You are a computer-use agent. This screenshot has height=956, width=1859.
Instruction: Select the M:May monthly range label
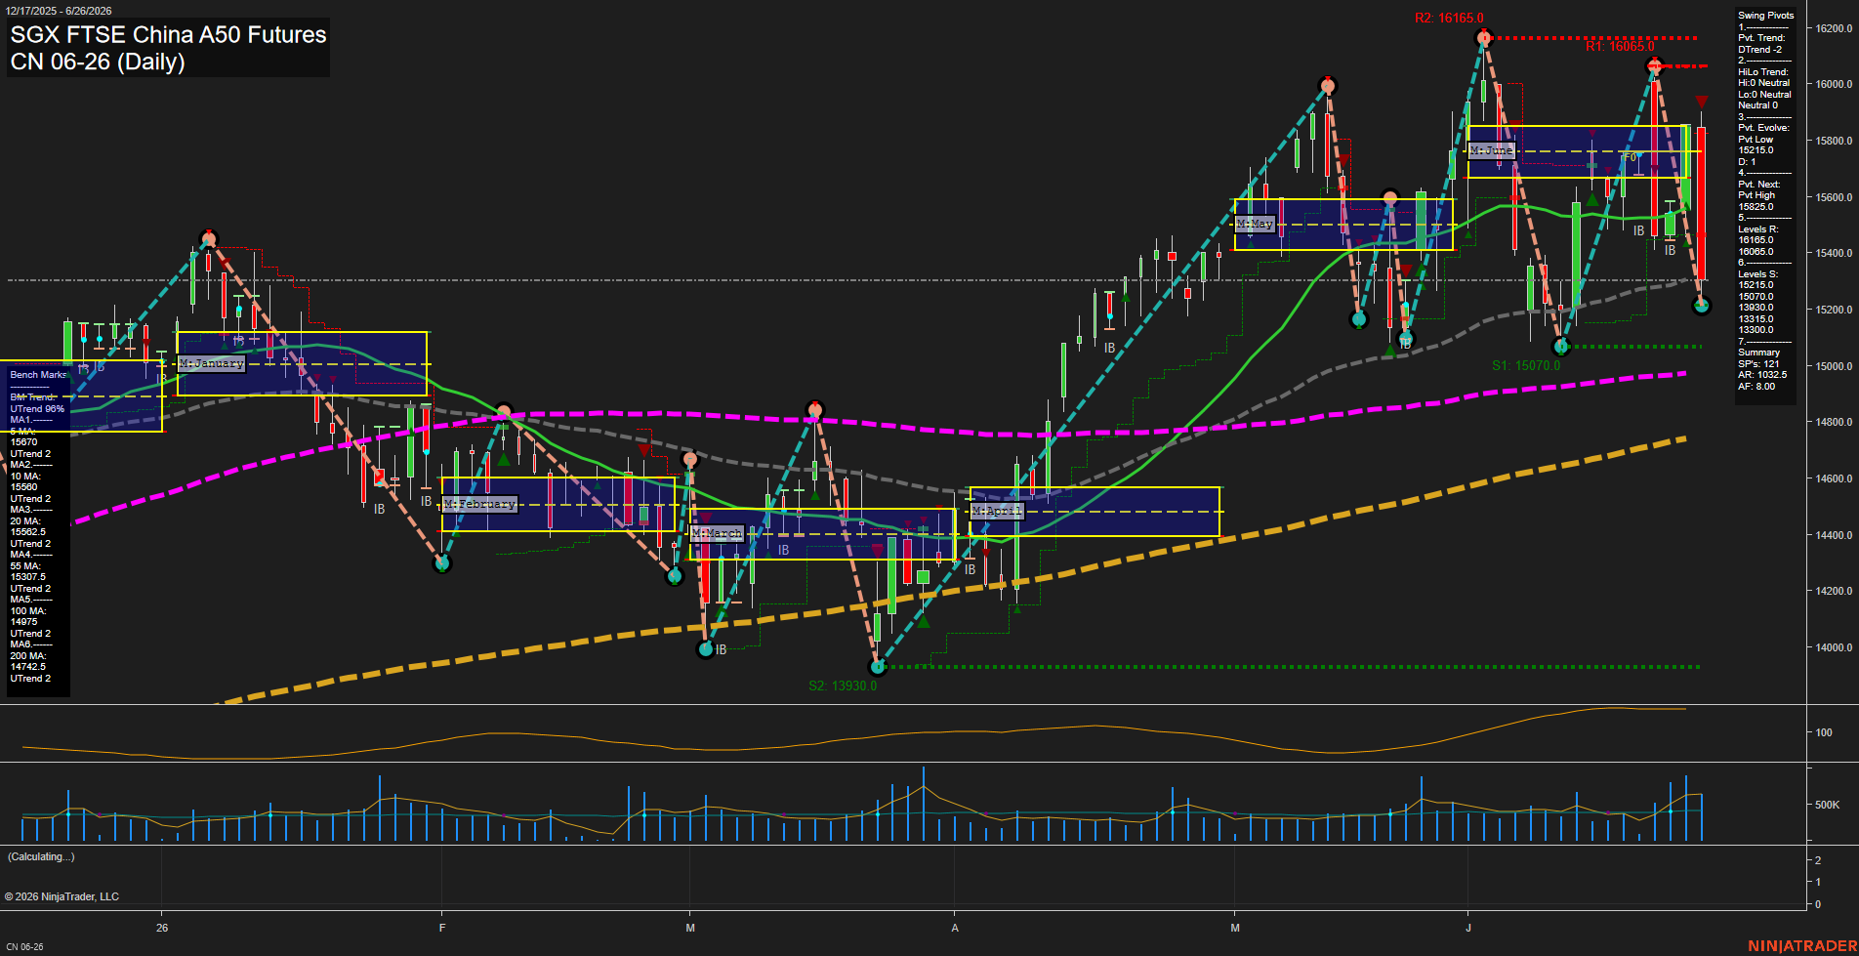1255,224
